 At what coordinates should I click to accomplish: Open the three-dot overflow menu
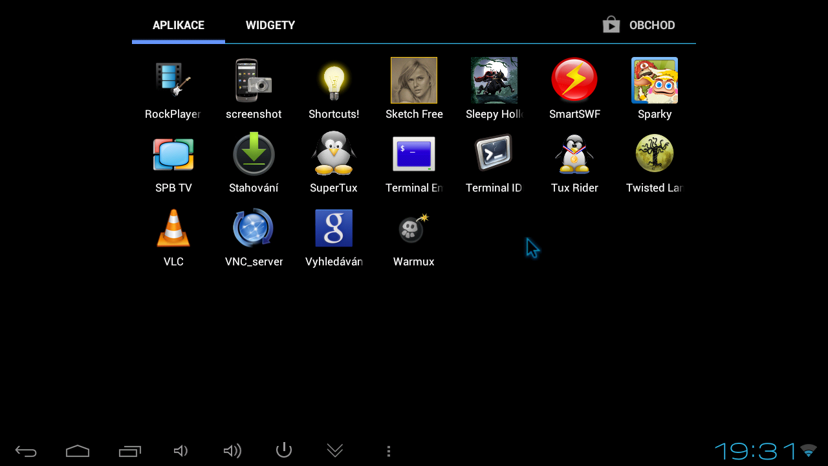[388, 451]
